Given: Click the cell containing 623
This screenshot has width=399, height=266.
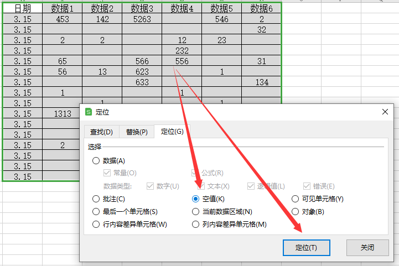Looking at the screenshot, I should pyautogui.click(x=142, y=72).
